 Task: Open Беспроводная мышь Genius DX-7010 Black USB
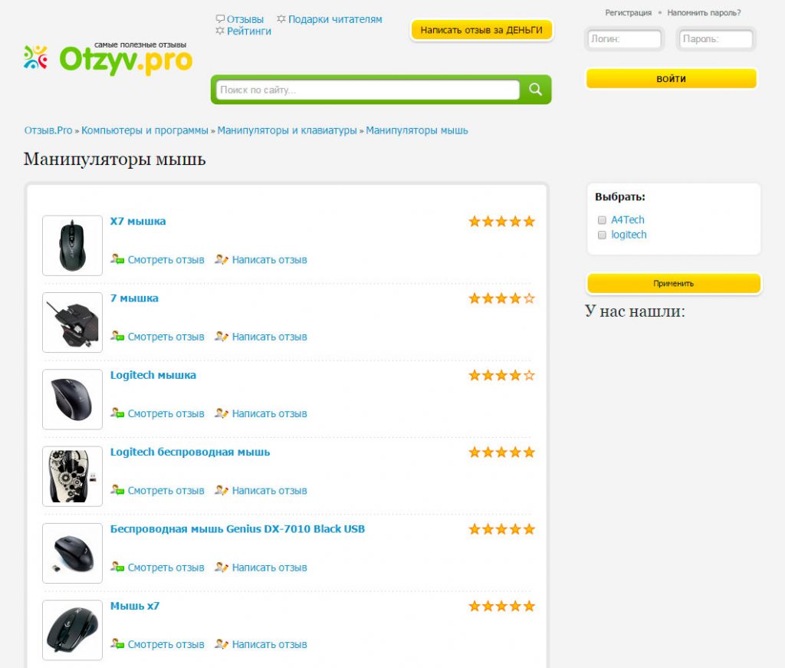(238, 529)
